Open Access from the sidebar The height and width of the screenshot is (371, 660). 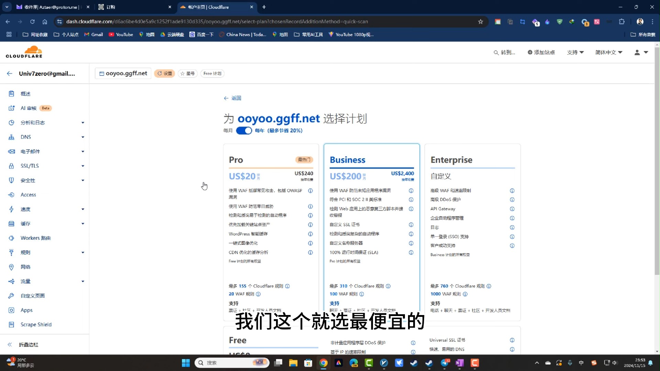point(28,195)
